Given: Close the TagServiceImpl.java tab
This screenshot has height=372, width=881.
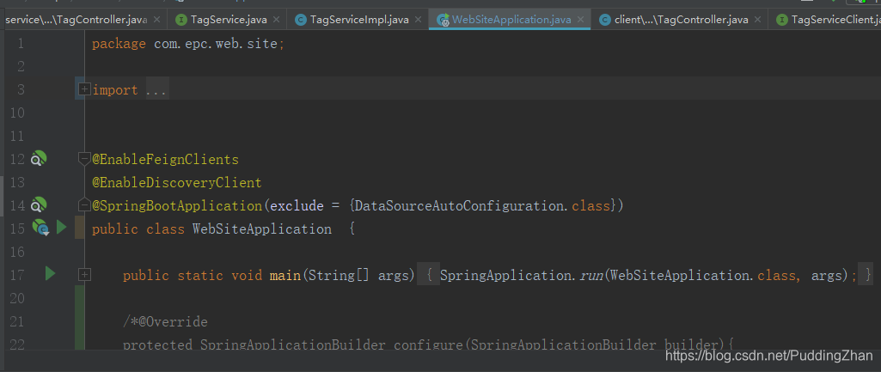Looking at the screenshot, I should [418, 20].
